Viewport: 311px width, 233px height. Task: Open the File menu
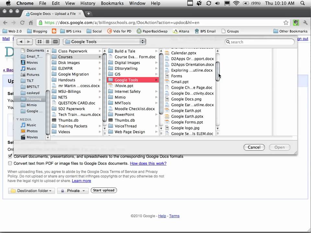43,3
